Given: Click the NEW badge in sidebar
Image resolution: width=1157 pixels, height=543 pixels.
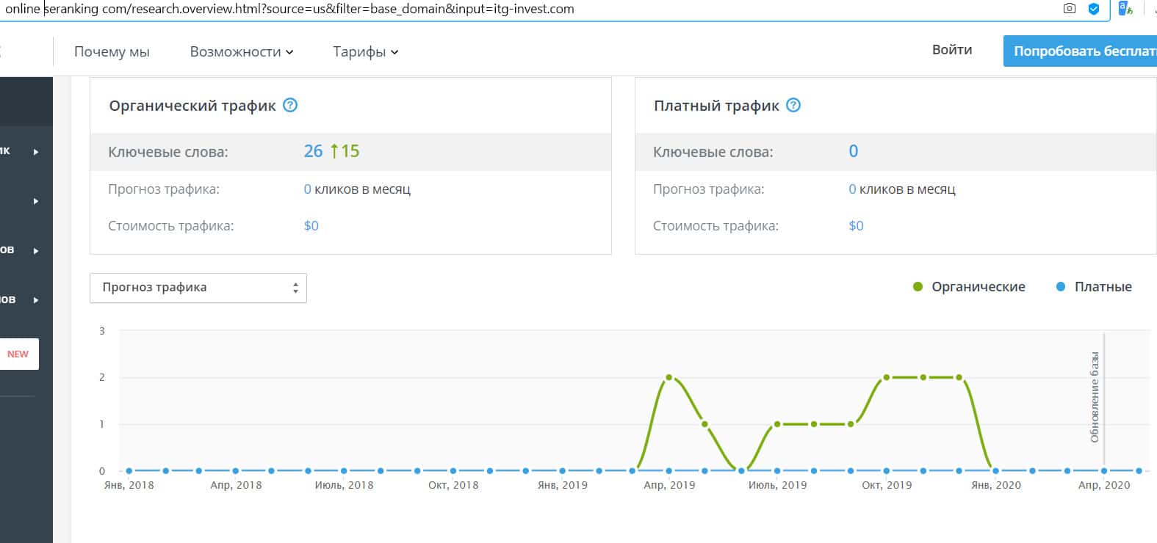Looking at the screenshot, I should (18, 354).
